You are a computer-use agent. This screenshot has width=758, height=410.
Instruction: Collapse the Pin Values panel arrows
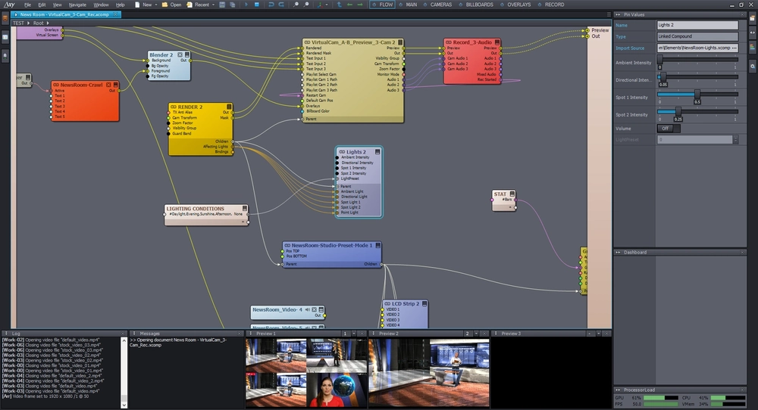[618, 14]
